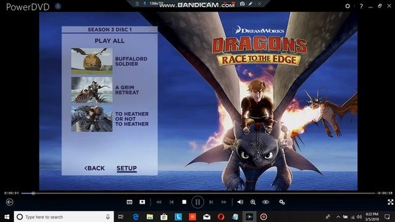Open the DVD menu panel icon
The image size is (395, 222).
pos(130,202)
